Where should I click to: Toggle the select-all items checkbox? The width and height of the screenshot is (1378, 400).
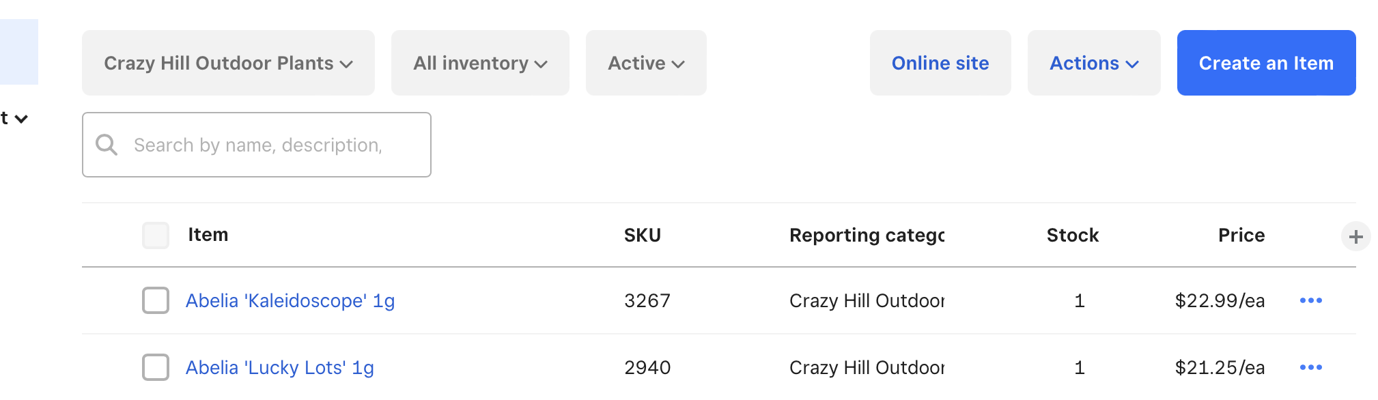pyautogui.click(x=156, y=235)
